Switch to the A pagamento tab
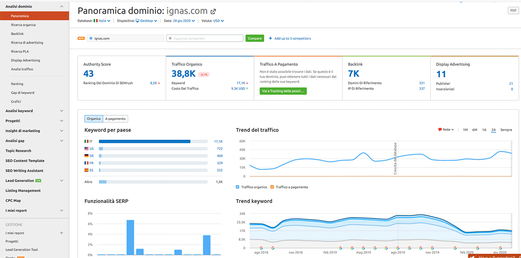This screenshot has height=258, width=521. click(x=115, y=119)
